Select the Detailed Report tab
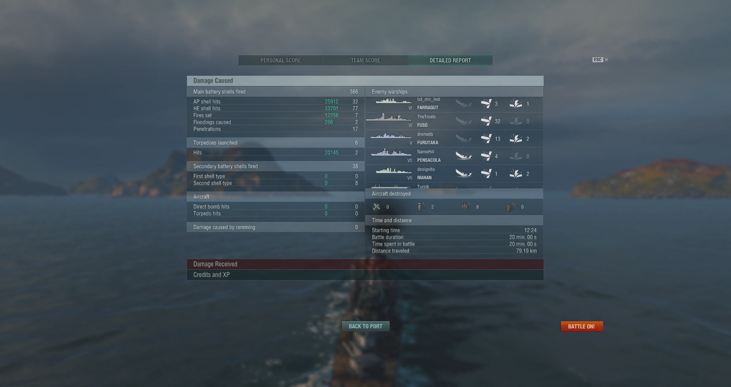Screen dimensions: 731x387 [x=450, y=61]
